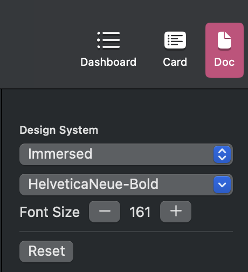Click the font size value 161

[140, 212]
